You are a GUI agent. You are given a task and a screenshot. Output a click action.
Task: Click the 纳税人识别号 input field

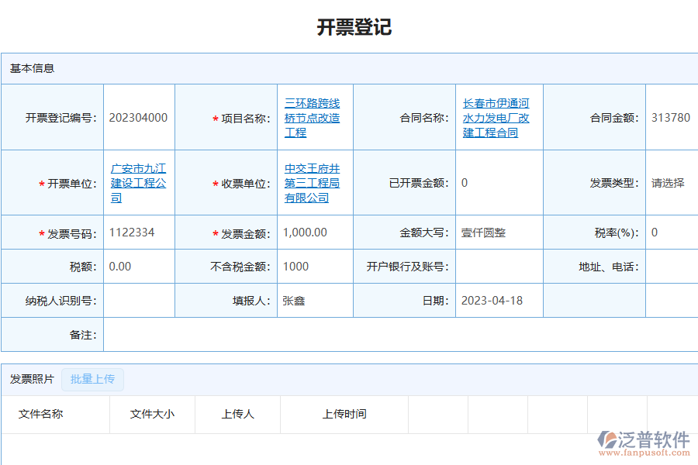coord(138,301)
